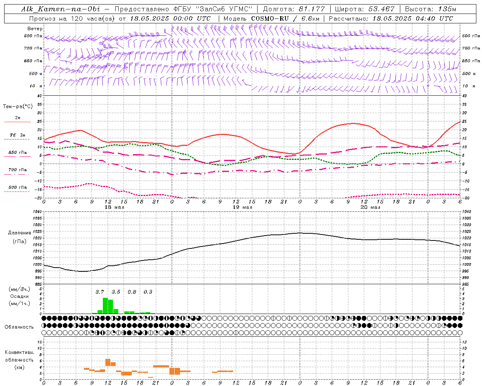Select the Долгота: 81.177 value
The width and height of the screenshot is (482, 386).
click(x=294, y=9)
